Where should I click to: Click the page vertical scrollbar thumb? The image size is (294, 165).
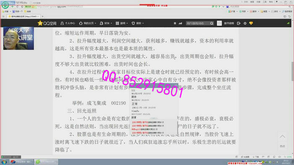pyautogui.click(x=292, y=71)
